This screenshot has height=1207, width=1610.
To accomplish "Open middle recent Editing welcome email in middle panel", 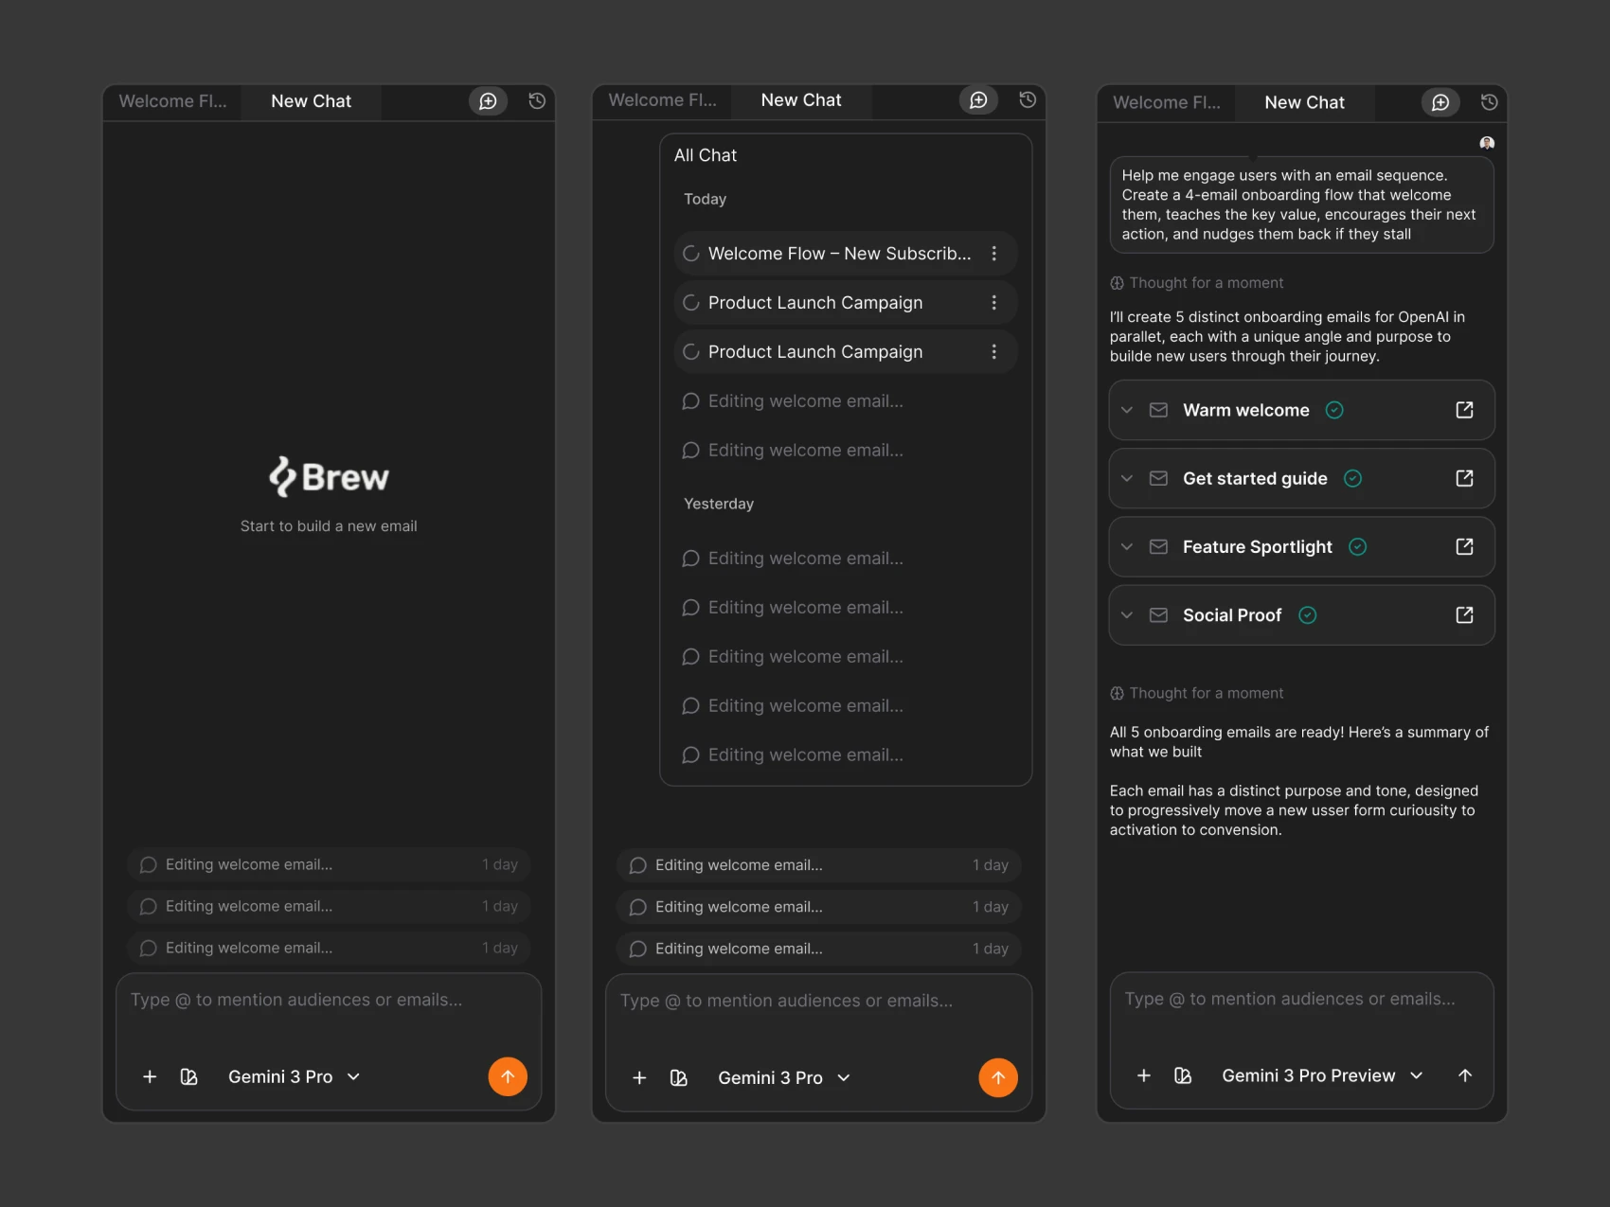I will (x=818, y=907).
